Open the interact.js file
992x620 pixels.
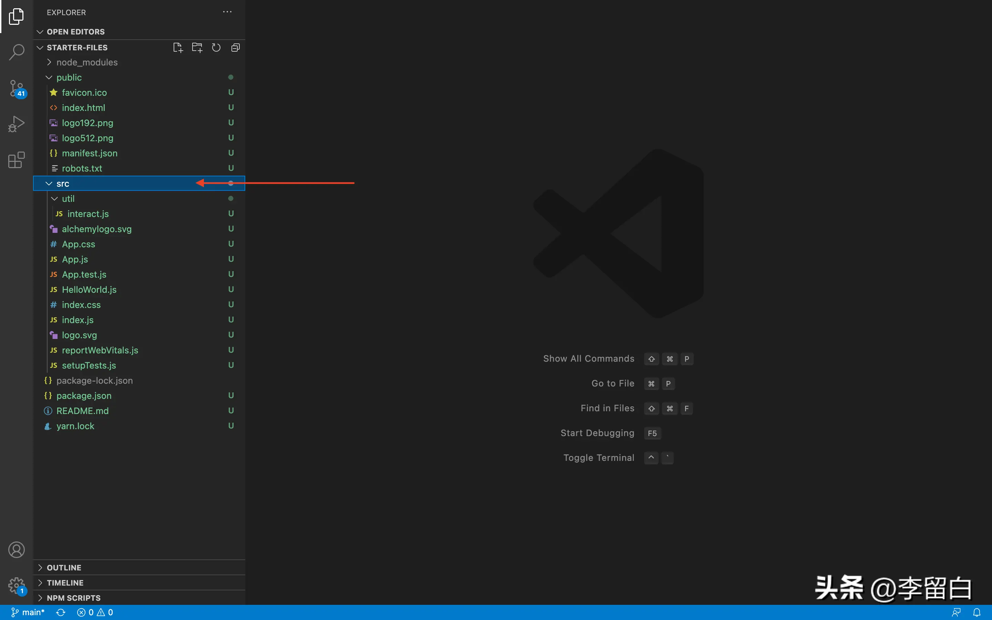[88, 214]
